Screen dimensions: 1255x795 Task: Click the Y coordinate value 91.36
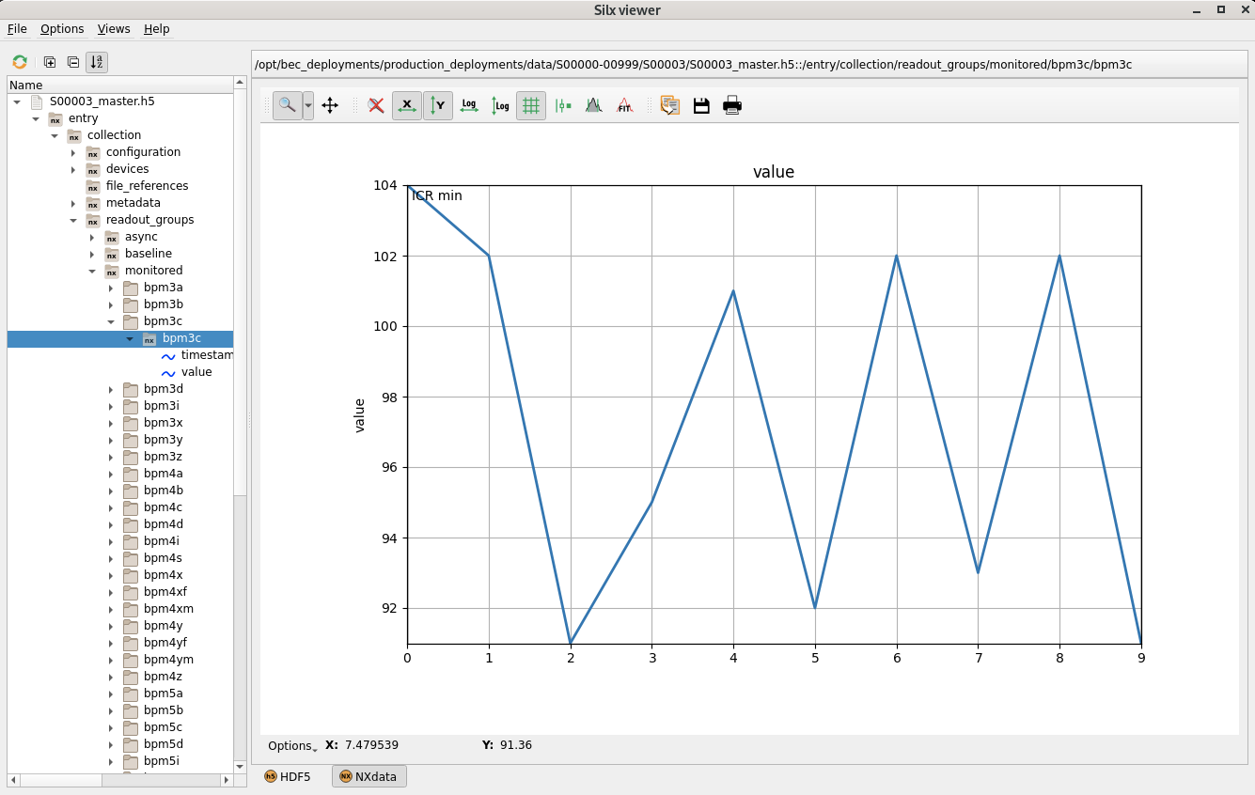pyautogui.click(x=516, y=745)
